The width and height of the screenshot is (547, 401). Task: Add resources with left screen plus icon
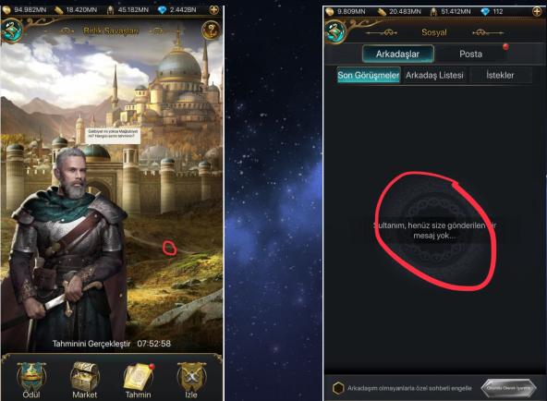click(x=214, y=10)
